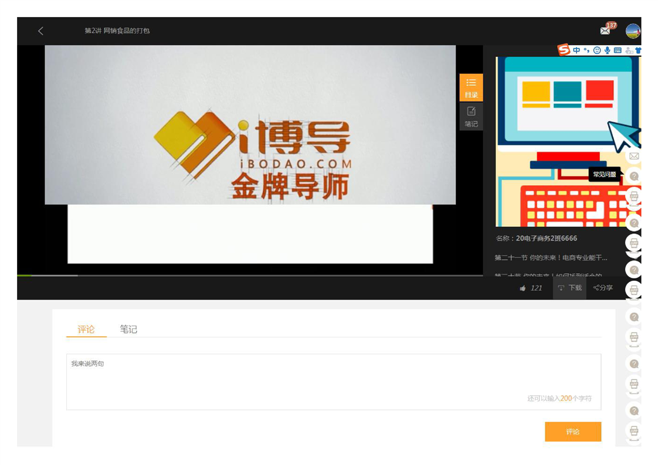Click the 下载 download button
This screenshot has height=465, width=658.
(x=569, y=288)
